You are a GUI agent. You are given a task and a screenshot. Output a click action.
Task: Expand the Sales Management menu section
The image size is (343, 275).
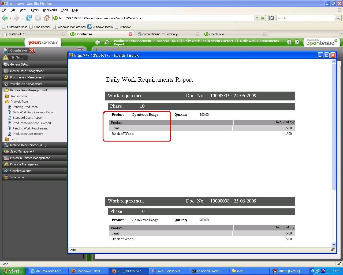tap(22, 151)
